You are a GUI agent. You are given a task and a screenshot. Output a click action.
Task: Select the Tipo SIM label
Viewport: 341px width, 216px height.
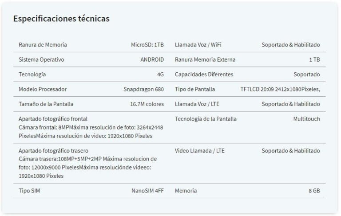click(x=29, y=191)
